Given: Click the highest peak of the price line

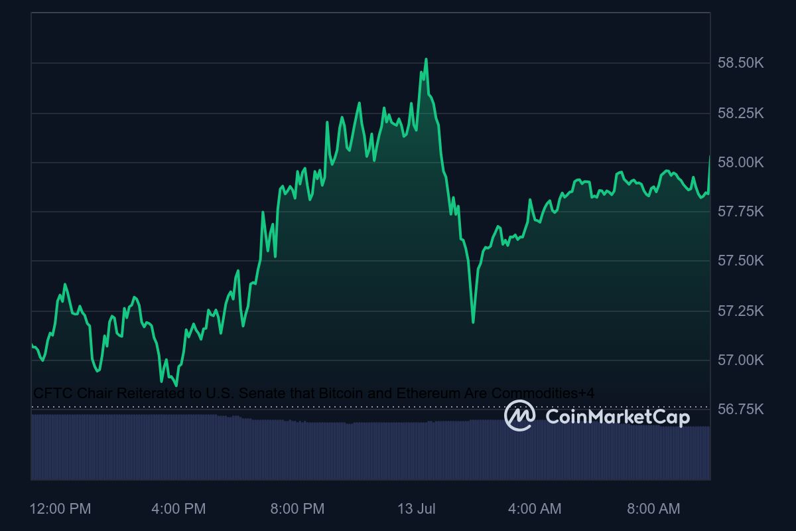Looking at the screenshot, I should 426,59.
